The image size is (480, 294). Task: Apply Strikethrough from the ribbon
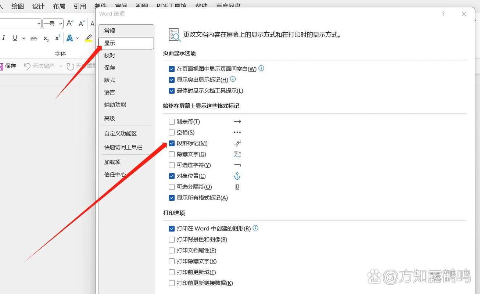(x=34, y=38)
